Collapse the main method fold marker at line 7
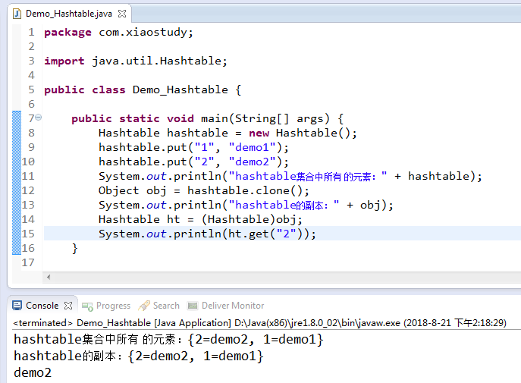This screenshot has width=521, height=383. 39,117
